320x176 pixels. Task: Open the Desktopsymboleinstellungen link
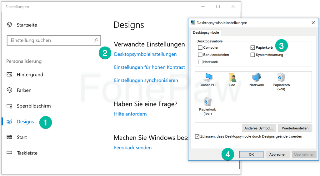145,54
